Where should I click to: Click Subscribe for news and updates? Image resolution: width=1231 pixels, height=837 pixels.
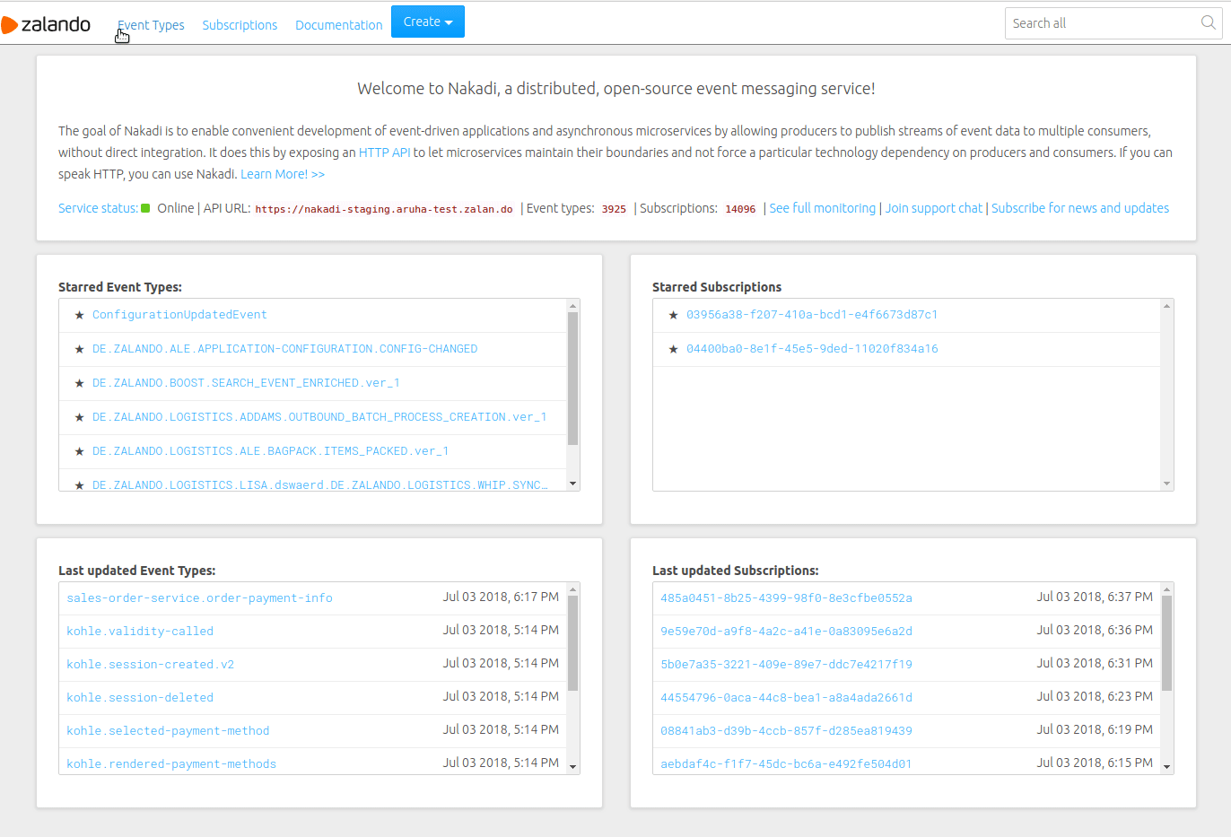(x=1080, y=208)
